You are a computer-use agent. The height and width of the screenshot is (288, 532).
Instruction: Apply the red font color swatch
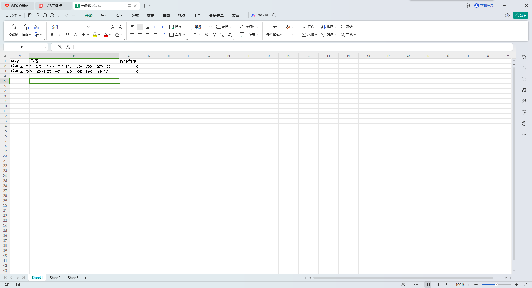point(106,35)
